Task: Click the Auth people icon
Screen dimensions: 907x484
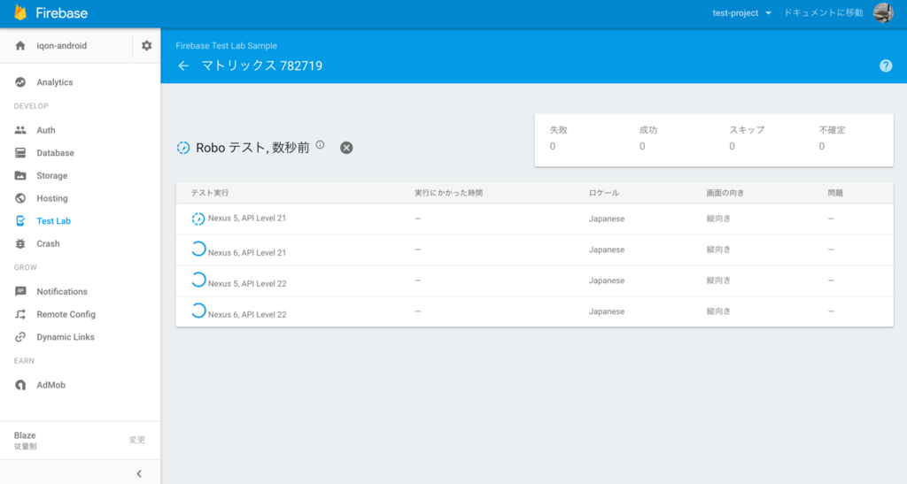Action: tap(20, 130)
